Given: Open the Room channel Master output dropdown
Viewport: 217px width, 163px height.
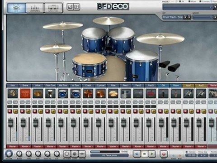Looking at the screenshot, I should (x=176, y=146).
